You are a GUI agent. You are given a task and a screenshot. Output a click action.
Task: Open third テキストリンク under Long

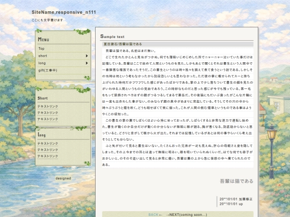pos(48,156)
